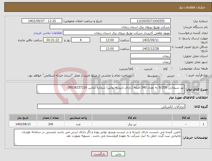The image size is (212, 161).
Task: Click the delivery city field زنجان
Action: point(150,62)
